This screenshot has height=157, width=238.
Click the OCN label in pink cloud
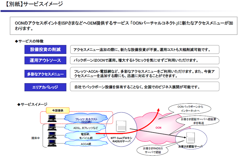(x=158, y=128)
